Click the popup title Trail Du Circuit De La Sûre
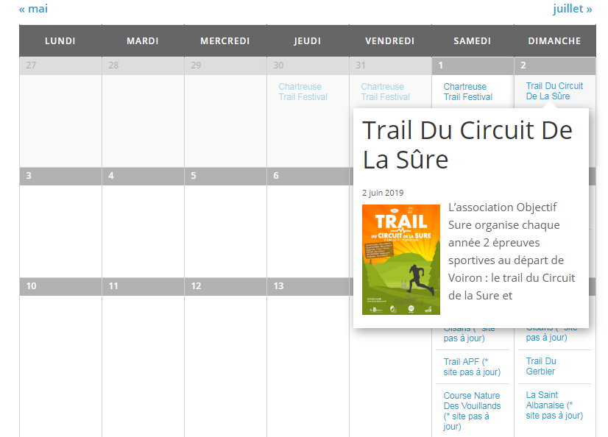Viewport: 608px width, 437px height. click(x=467, y=144)
